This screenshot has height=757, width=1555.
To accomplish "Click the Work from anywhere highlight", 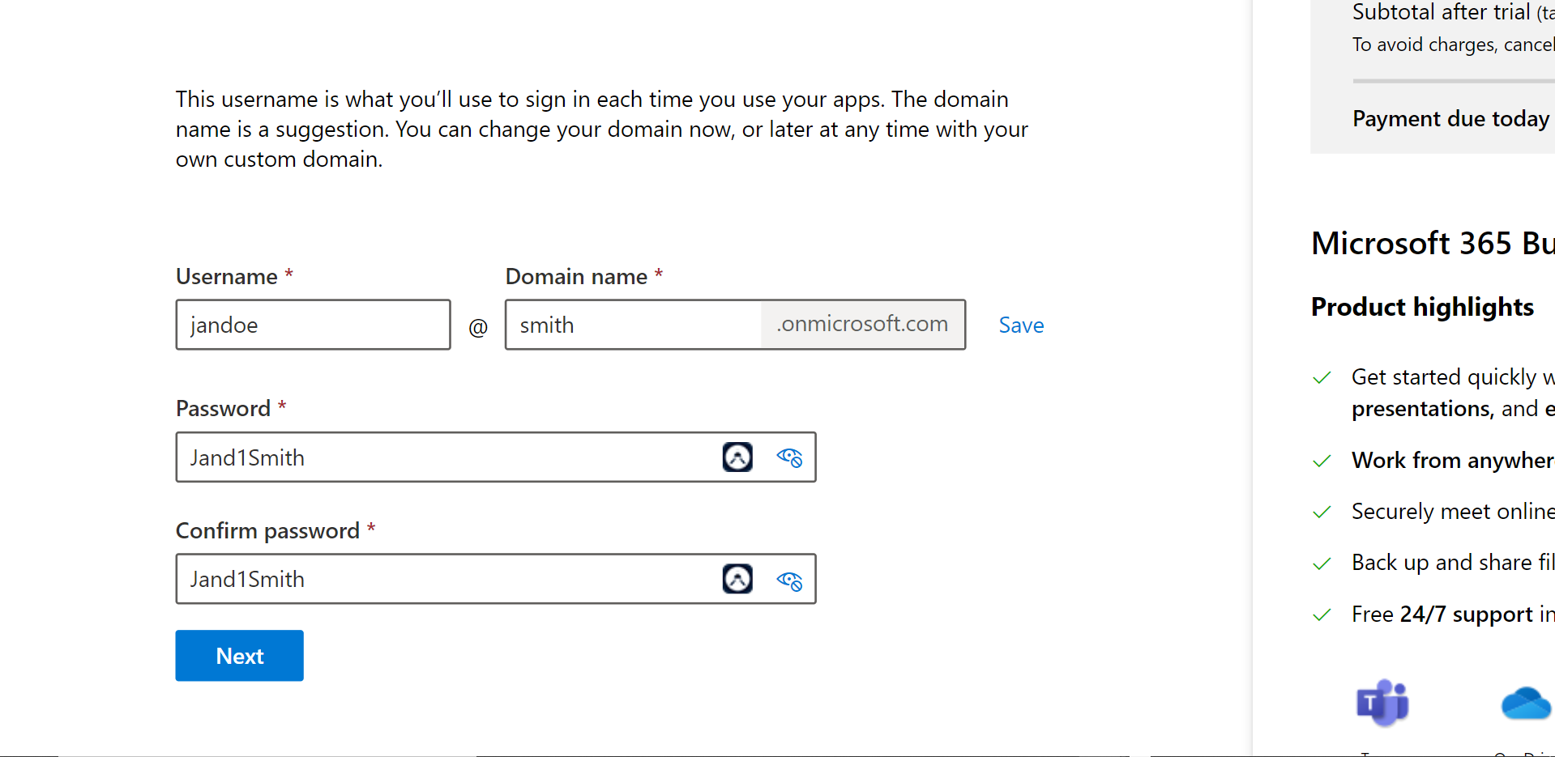I will [x=1453, y=461].
